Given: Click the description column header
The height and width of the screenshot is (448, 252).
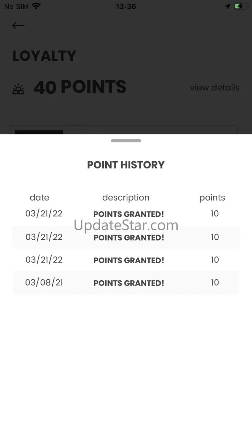Looking at the screenshot, I should 126,198.
